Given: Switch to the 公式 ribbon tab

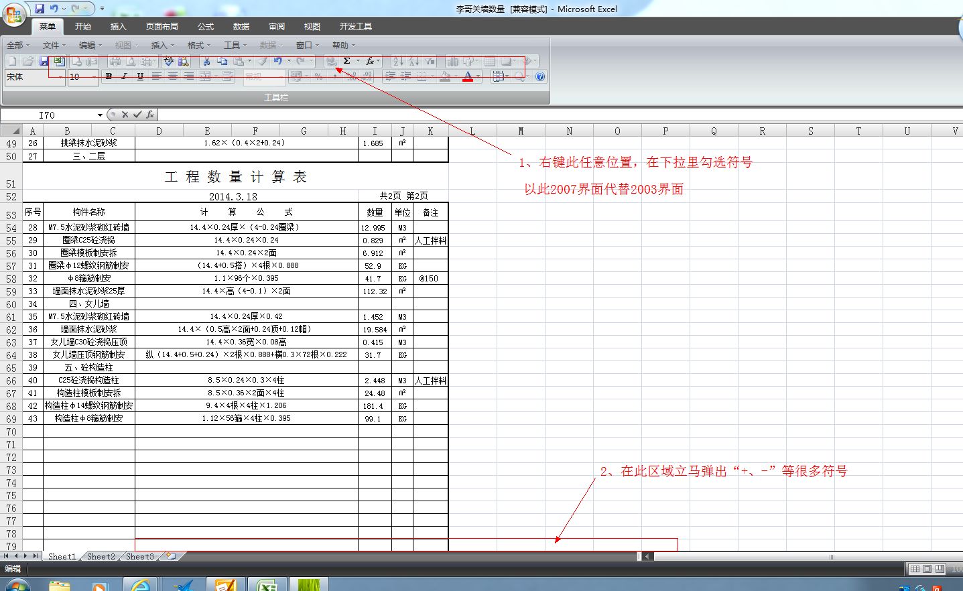Looking at the screenshot, I should (x=205, y=26).
